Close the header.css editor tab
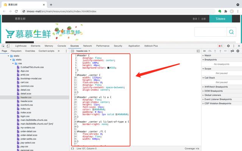The image size is (242, 151). point(89,51)
